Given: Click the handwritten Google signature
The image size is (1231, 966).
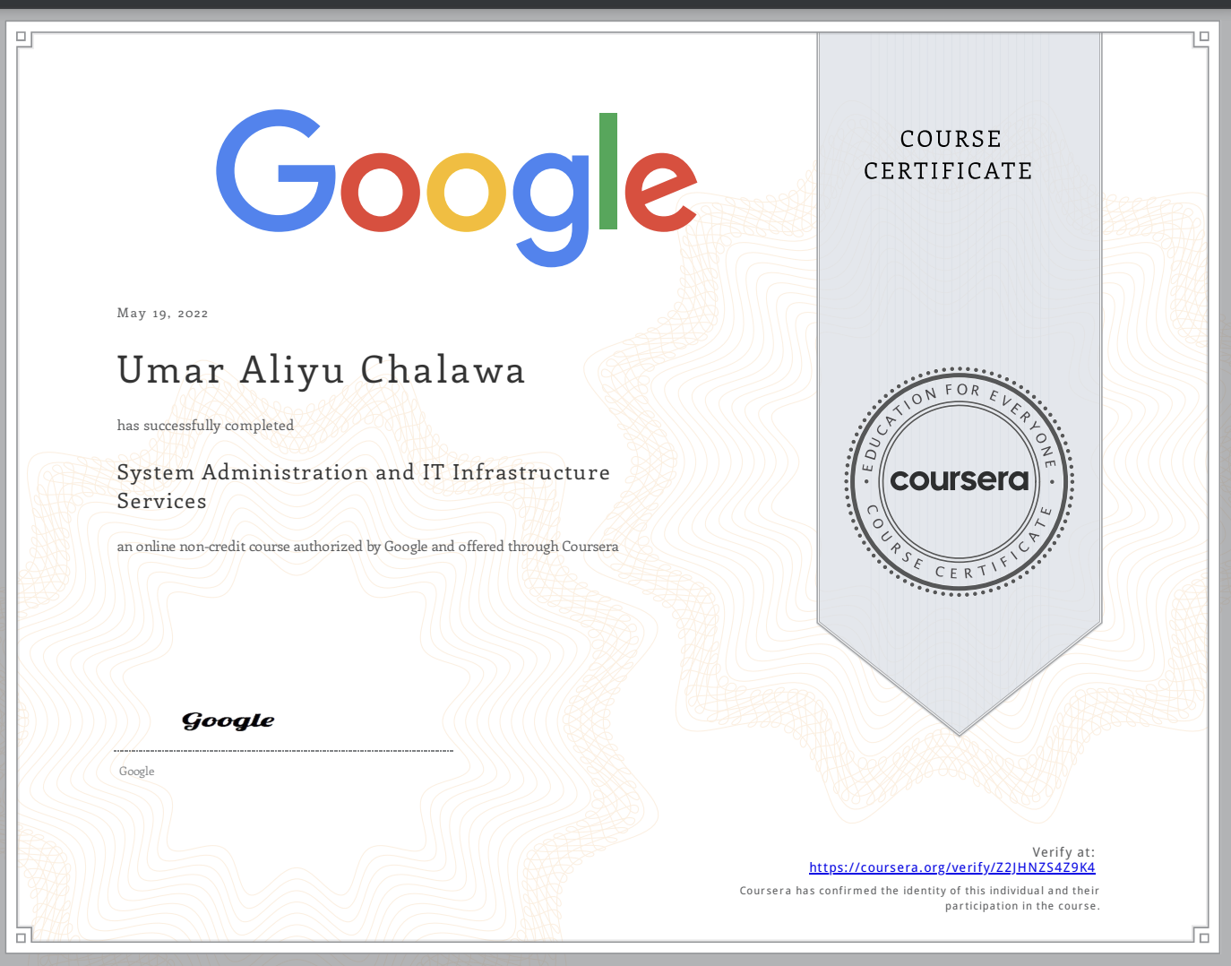Looking at the screenshot, I should (228, 720).
